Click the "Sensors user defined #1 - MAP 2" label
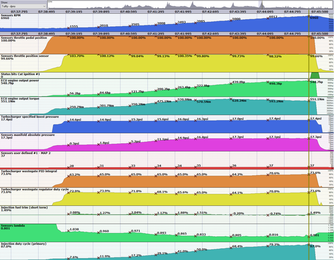334x260 pixels. (26, 153)
